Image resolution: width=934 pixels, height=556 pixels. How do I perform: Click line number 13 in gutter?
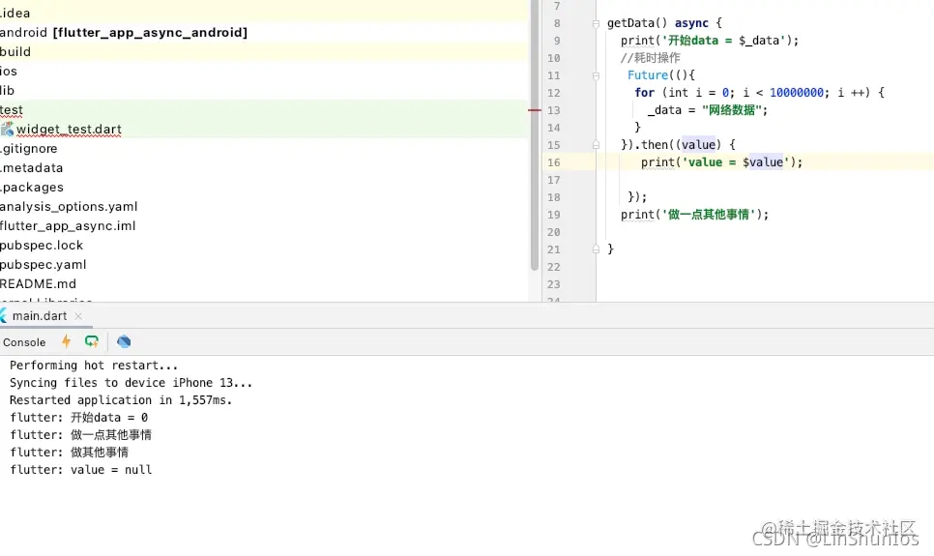[553, 110]
